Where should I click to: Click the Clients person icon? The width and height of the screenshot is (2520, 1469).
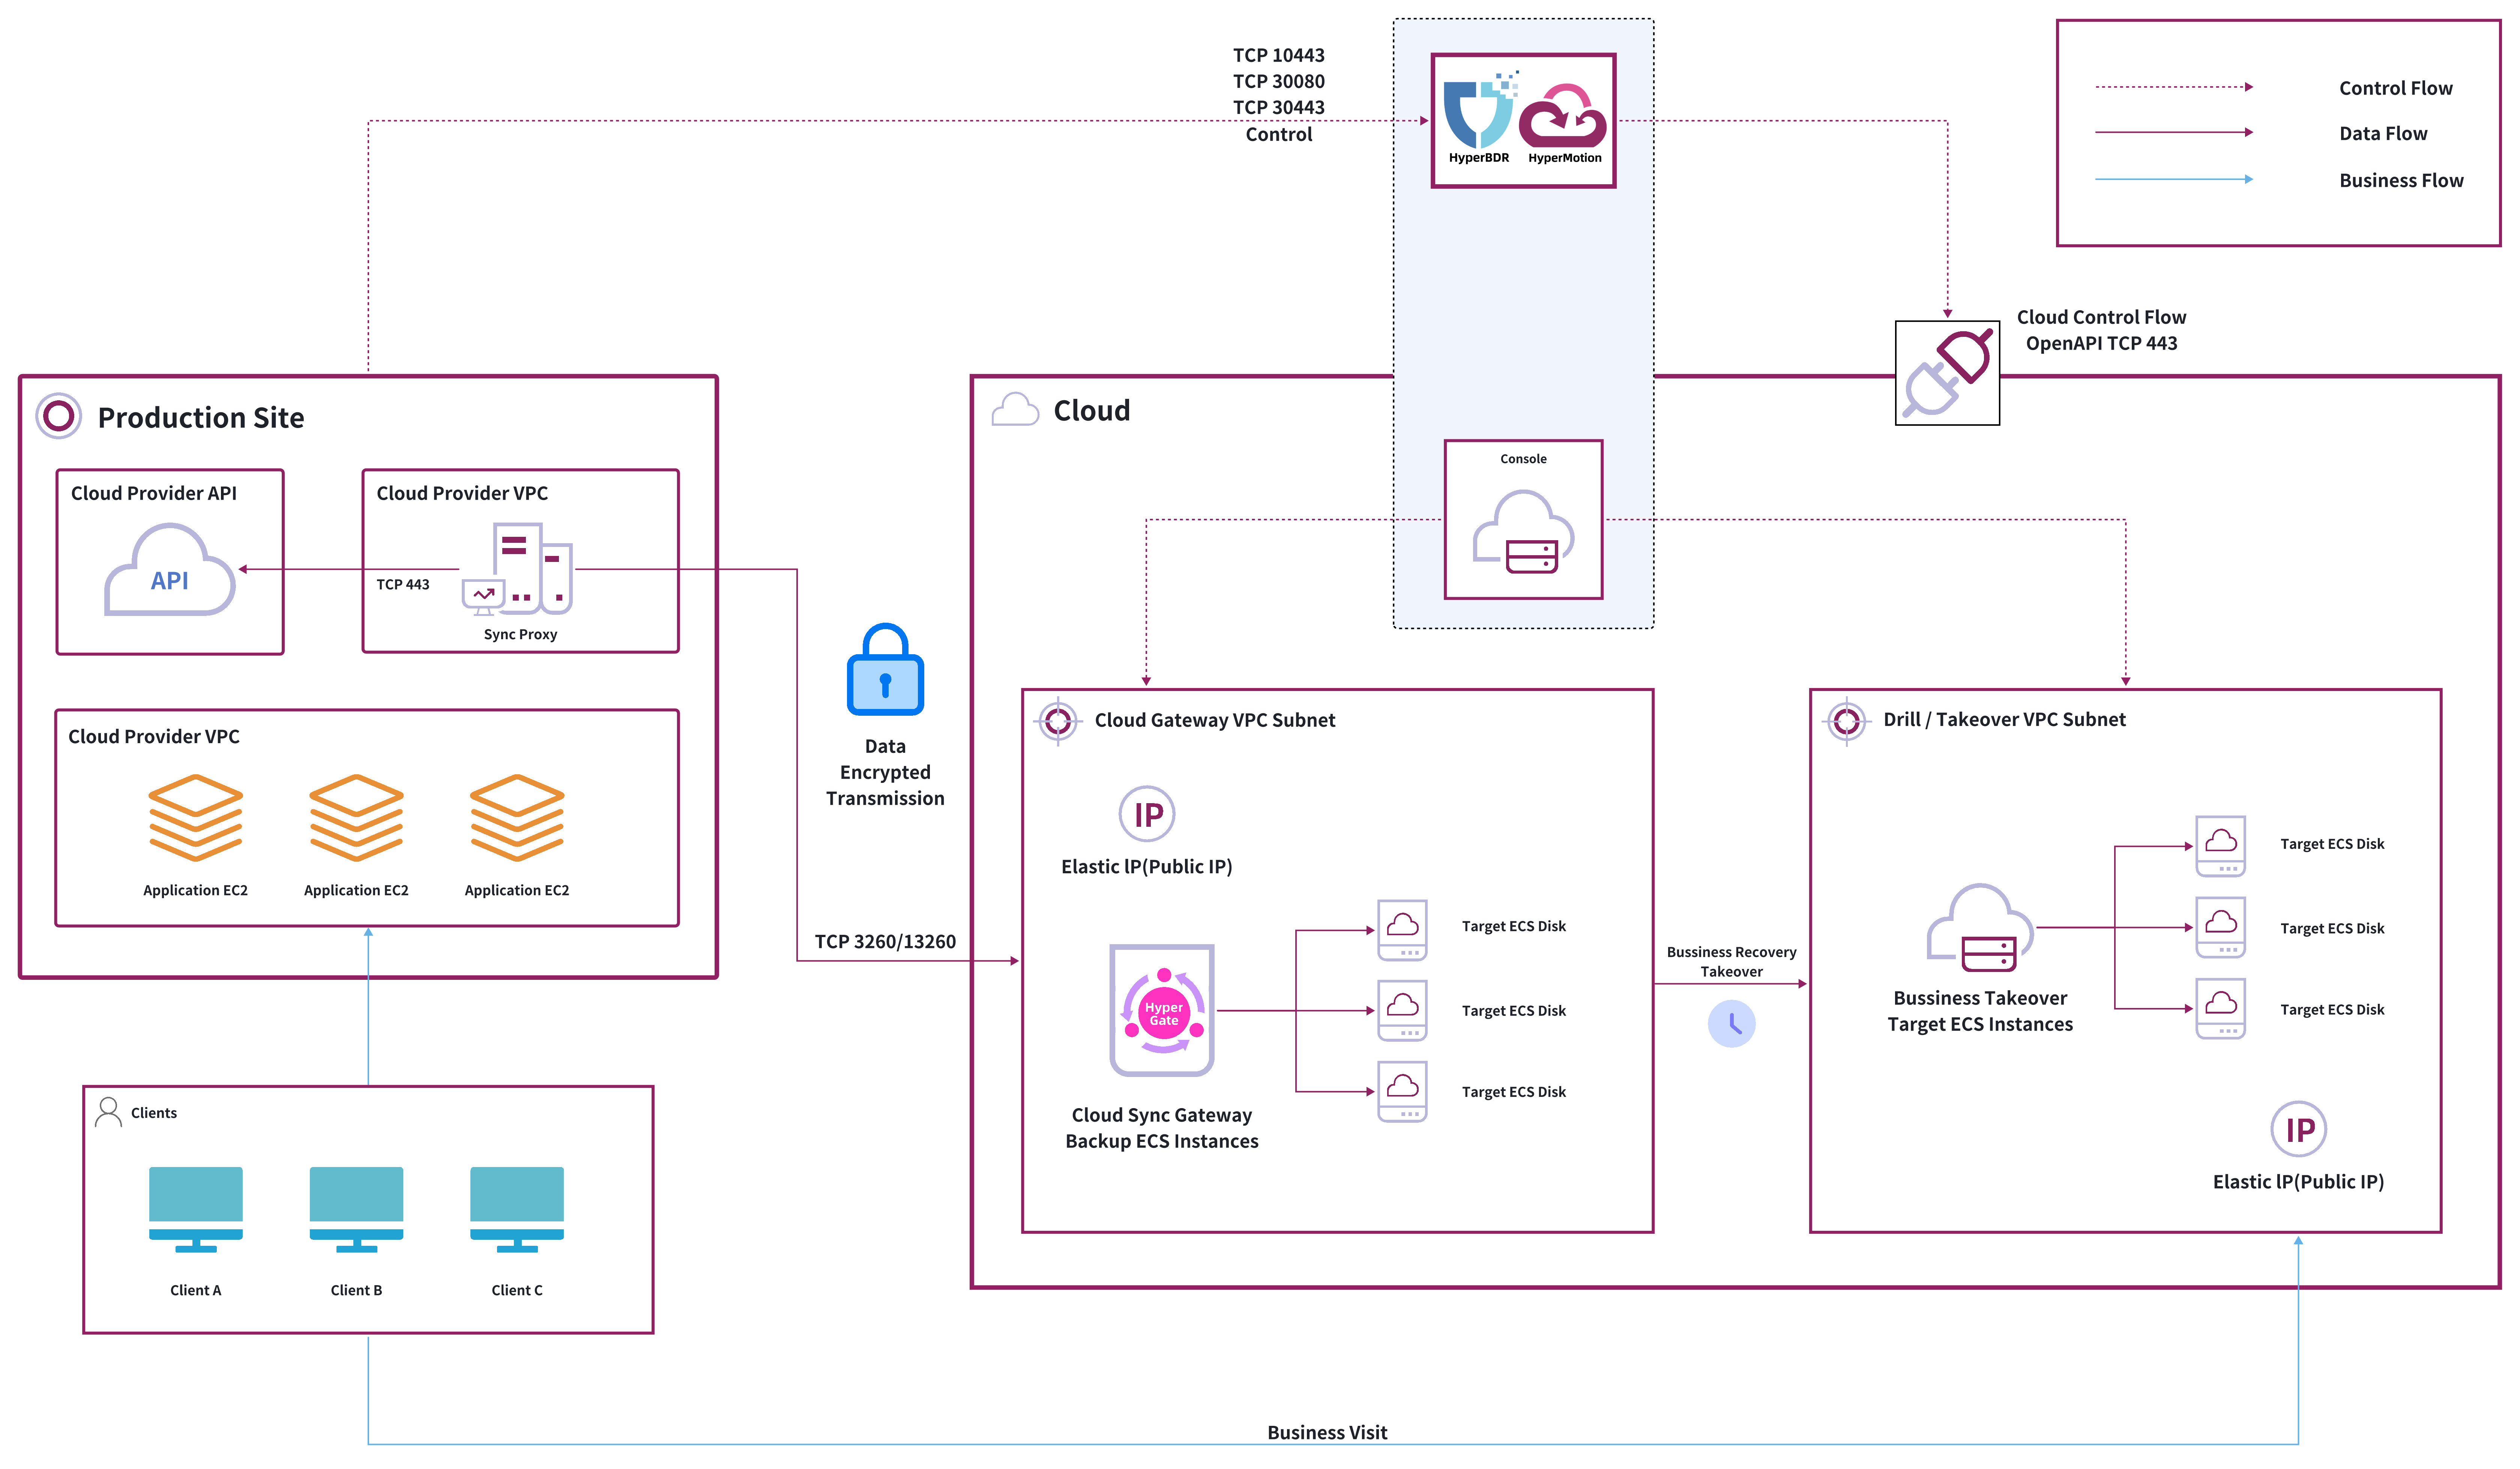108,1112
